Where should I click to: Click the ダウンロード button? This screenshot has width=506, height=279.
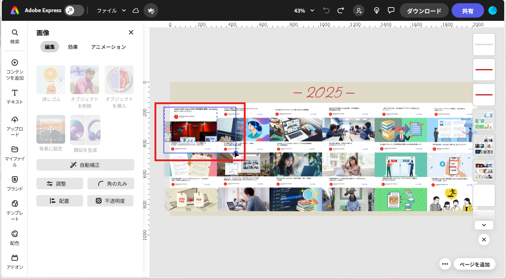pyautogui.click(x=424, y=10)
